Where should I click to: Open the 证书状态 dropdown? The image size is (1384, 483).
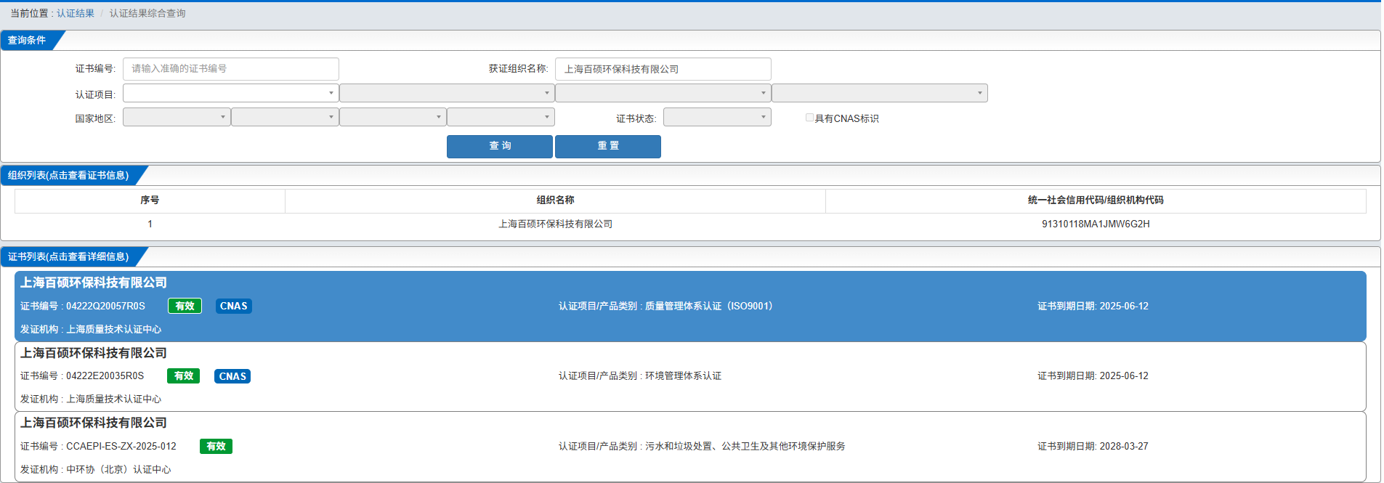pyautogui.click(x=717, y=117)
